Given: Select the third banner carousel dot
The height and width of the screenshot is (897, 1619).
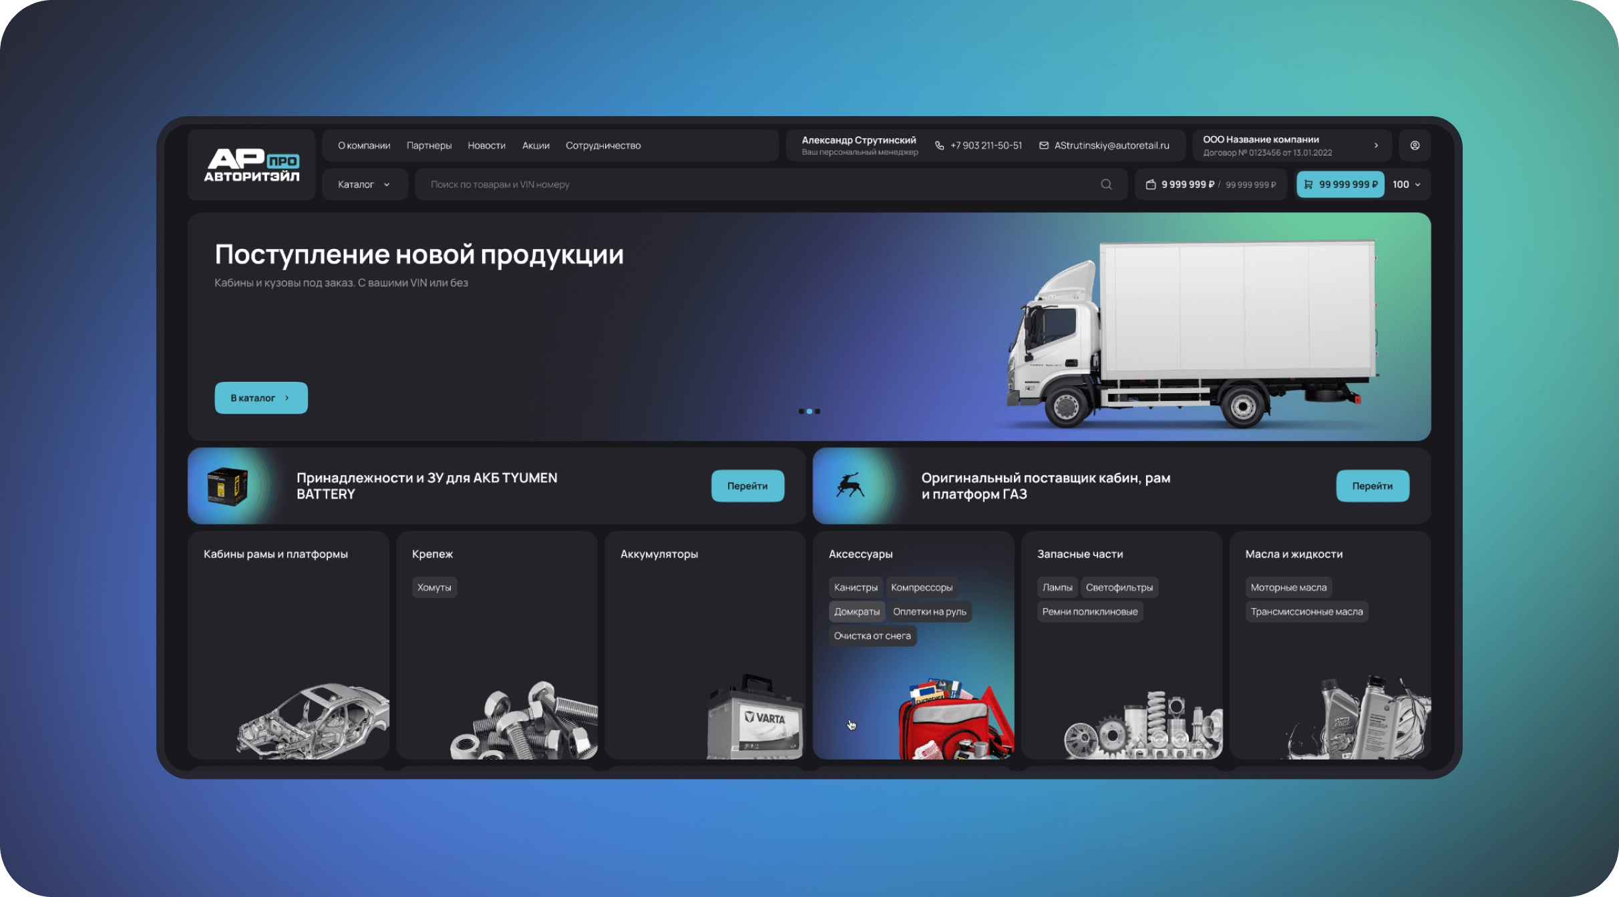Looking at the screenshot, I should (818, 411).
